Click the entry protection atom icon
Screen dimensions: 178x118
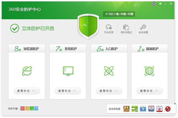[x=109, y=71]
